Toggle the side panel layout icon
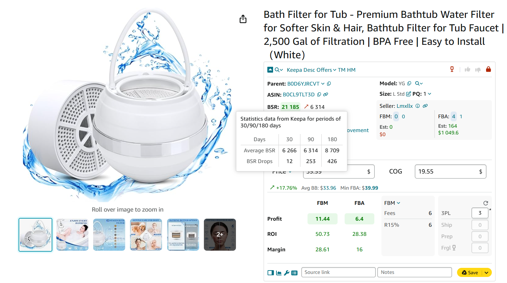The height and width of the screenshot is (283, 507). coord(271,273)
